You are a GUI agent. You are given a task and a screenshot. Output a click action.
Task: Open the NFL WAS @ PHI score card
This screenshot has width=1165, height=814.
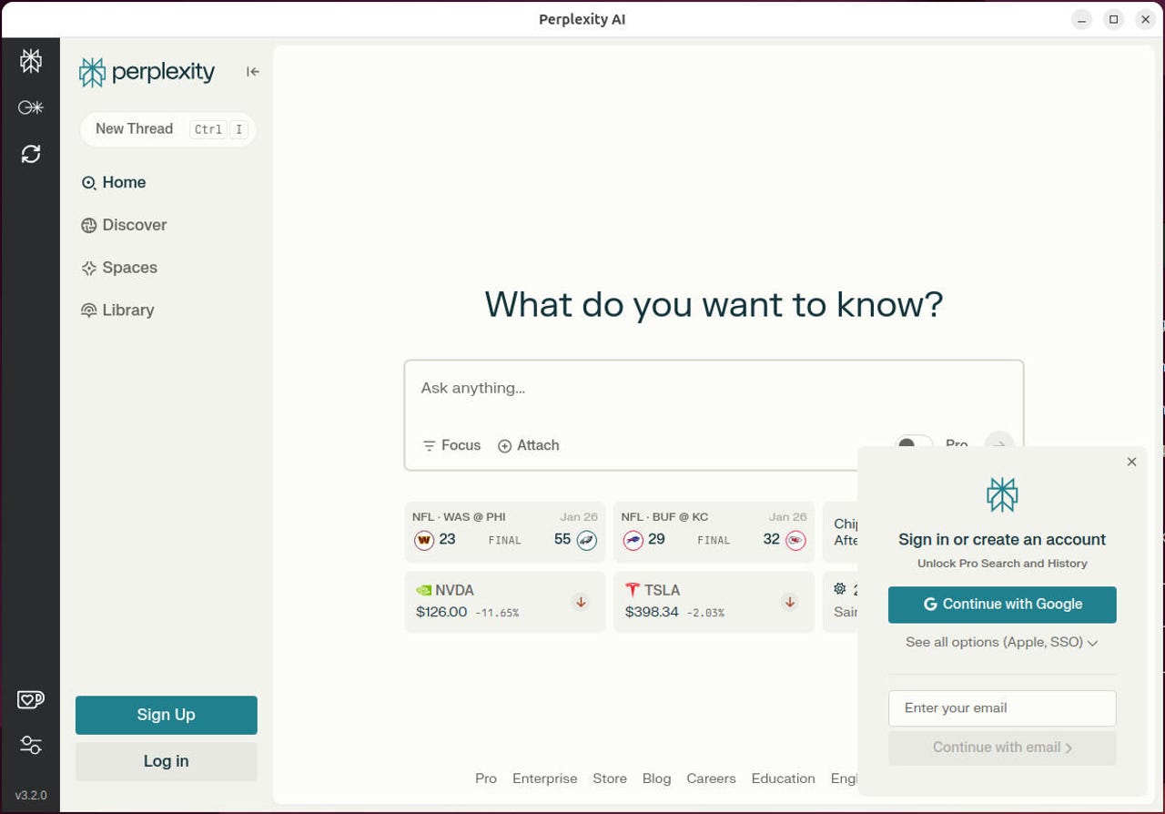tap(505, 532)
